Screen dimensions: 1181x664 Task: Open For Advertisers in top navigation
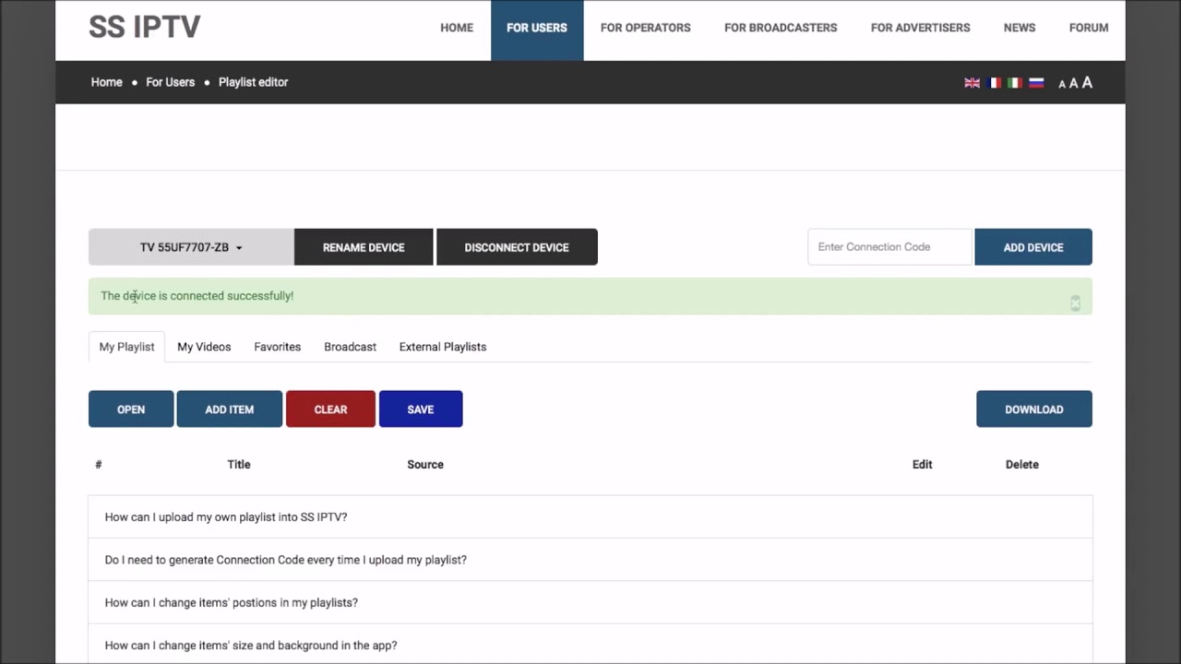pos(921,28)
